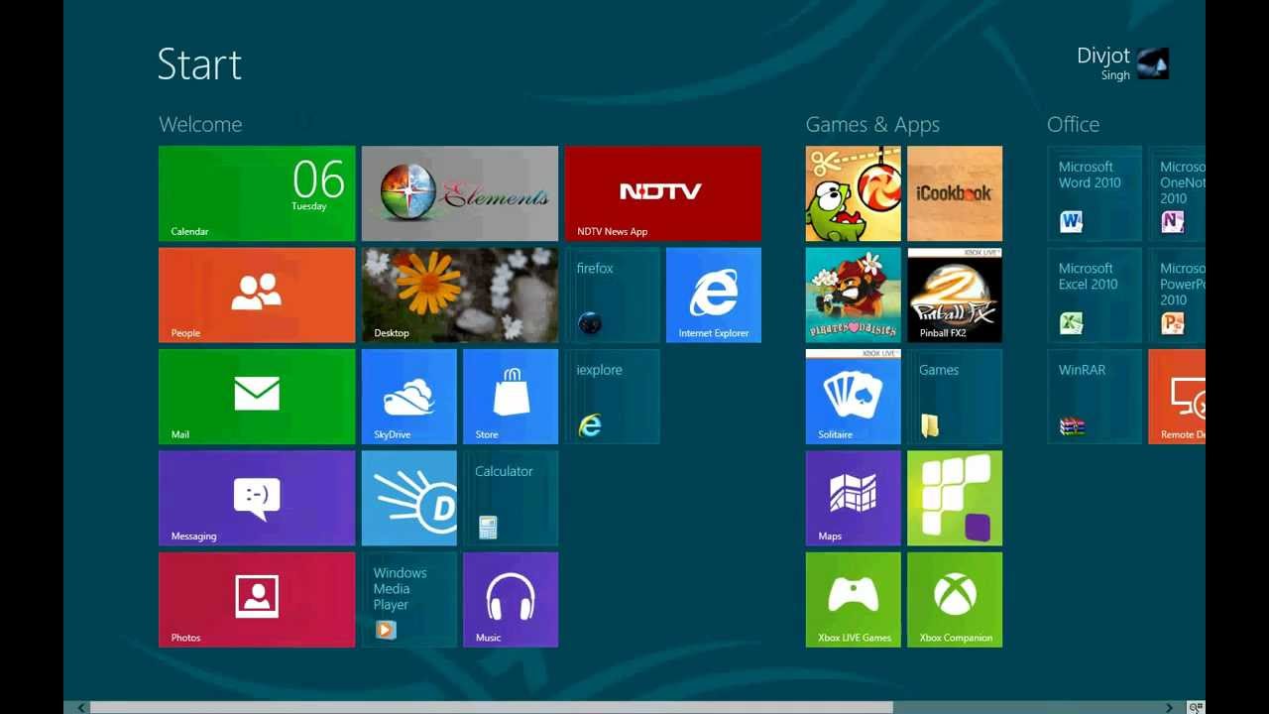The image size is (1269, 714).
Task: Launch the Pirates Love Daisies tile
Action: (854, 296)
